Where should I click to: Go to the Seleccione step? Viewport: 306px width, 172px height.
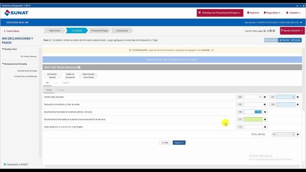(55, 31)
